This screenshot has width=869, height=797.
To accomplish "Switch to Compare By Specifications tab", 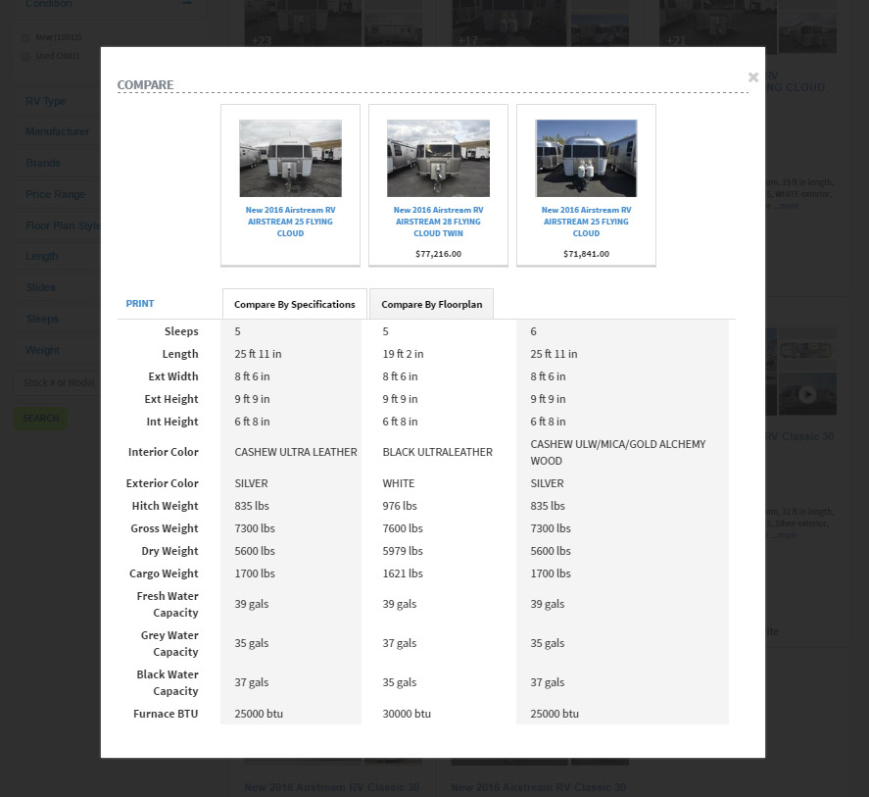I will pos(294,304).
